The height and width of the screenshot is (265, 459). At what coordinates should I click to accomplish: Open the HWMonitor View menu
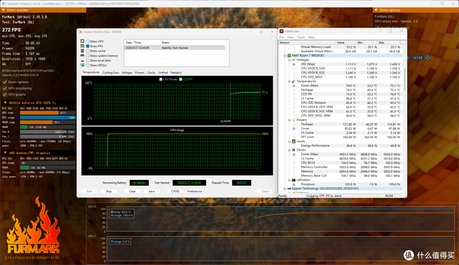[x=290, y=37]
